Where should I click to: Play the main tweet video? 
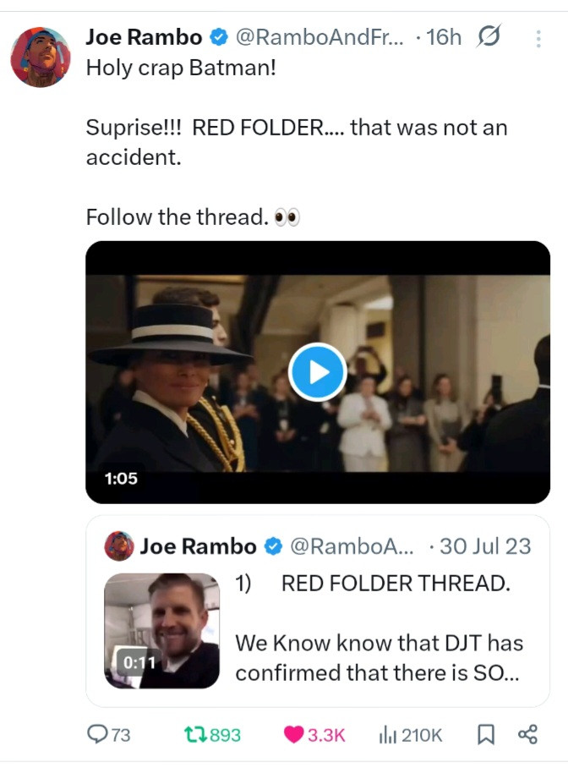(x=317, y=372)
